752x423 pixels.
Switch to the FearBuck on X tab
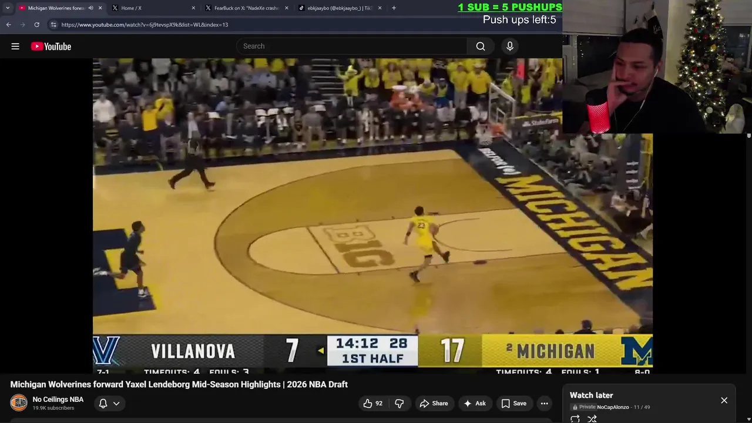pyautogui.click(x=246, y=8)
